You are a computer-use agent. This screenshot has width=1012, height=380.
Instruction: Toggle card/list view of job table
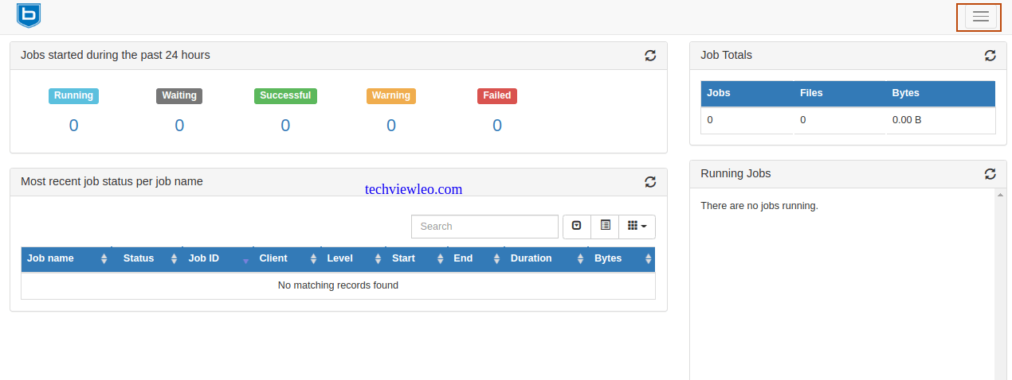pyautogui.click(x=605, y=227)
